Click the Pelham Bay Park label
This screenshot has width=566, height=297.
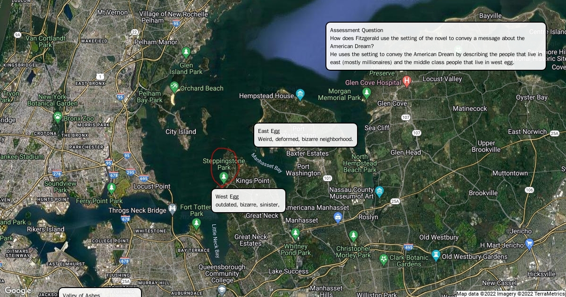coord(150,97)
